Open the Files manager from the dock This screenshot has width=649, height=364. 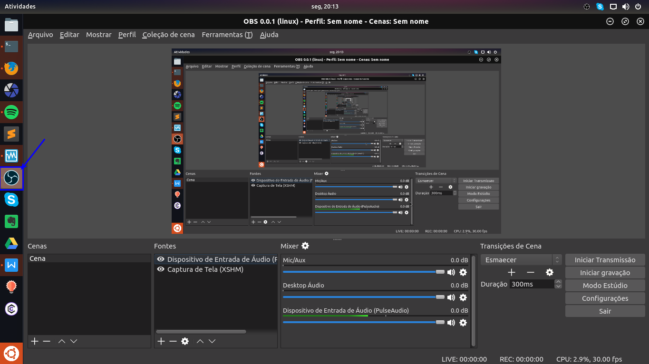pos(11,25)
